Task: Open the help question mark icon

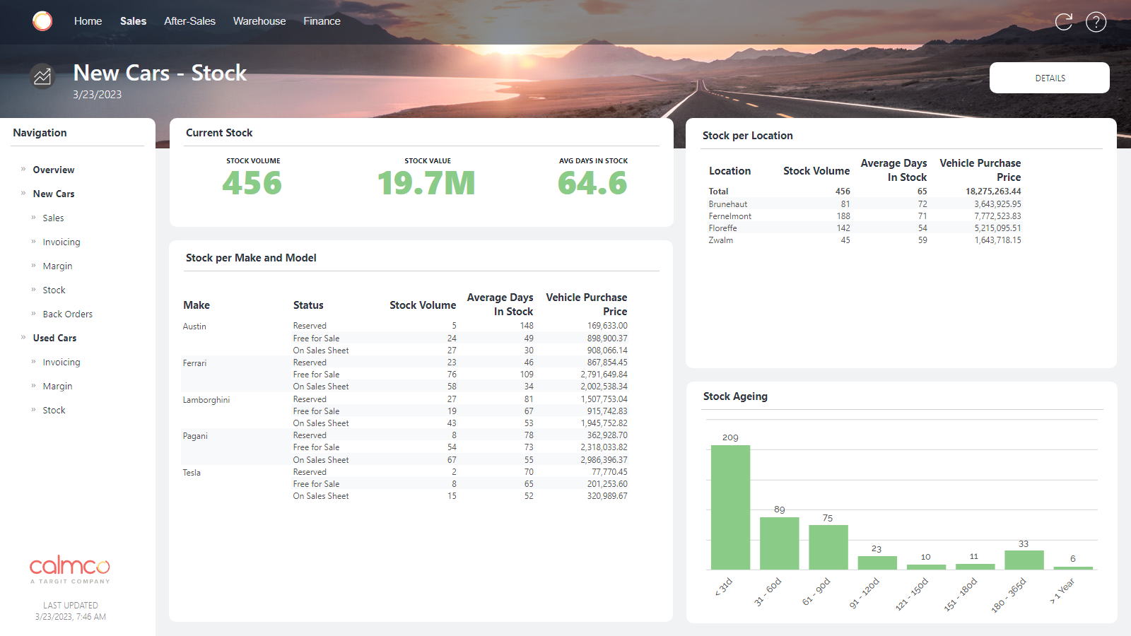Action: tap(1096, 22)
